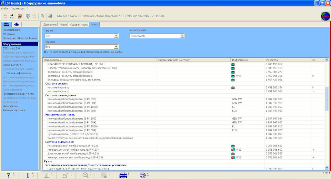Select the Зубчатый ремень (HTDN 1057 9,525M 19) row
Viewport: 331px width, 179px height.
coord(184,134)
